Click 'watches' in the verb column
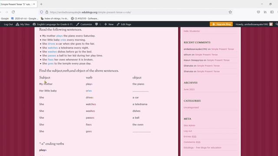The height and width of the screenshot is (156, 278). click(x=91, y=104)
